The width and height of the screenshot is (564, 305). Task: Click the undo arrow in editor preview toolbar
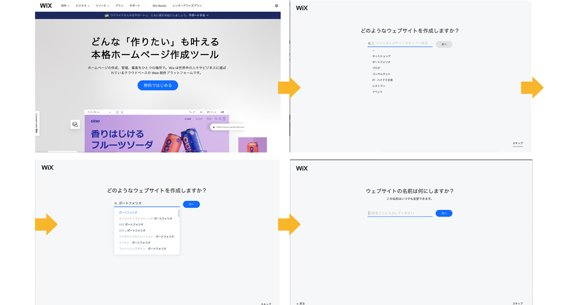click(190, 112)
